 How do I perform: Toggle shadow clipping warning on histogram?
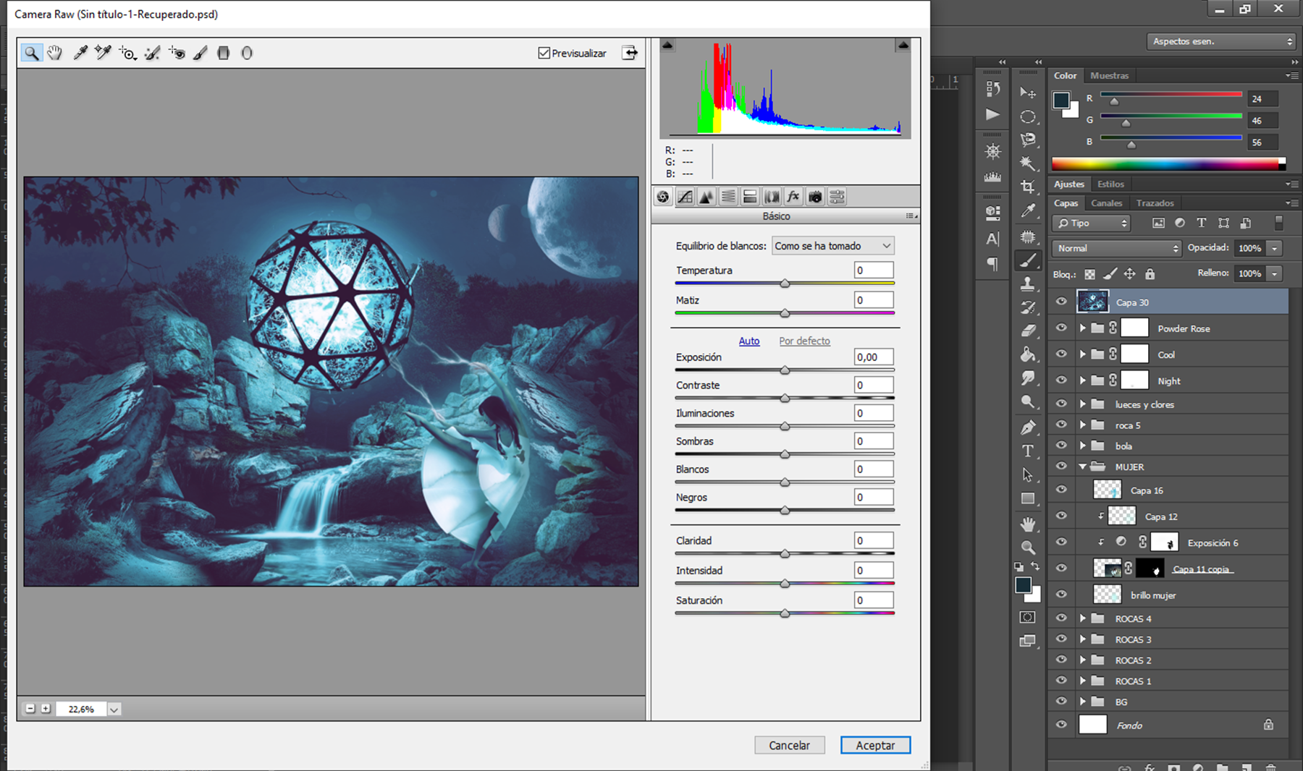click(x=667, y=46)
